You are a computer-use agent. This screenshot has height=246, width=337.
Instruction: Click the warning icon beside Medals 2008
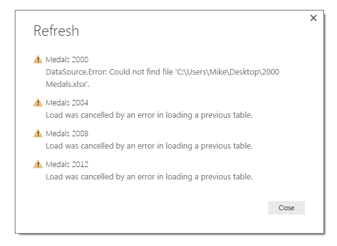38,133
